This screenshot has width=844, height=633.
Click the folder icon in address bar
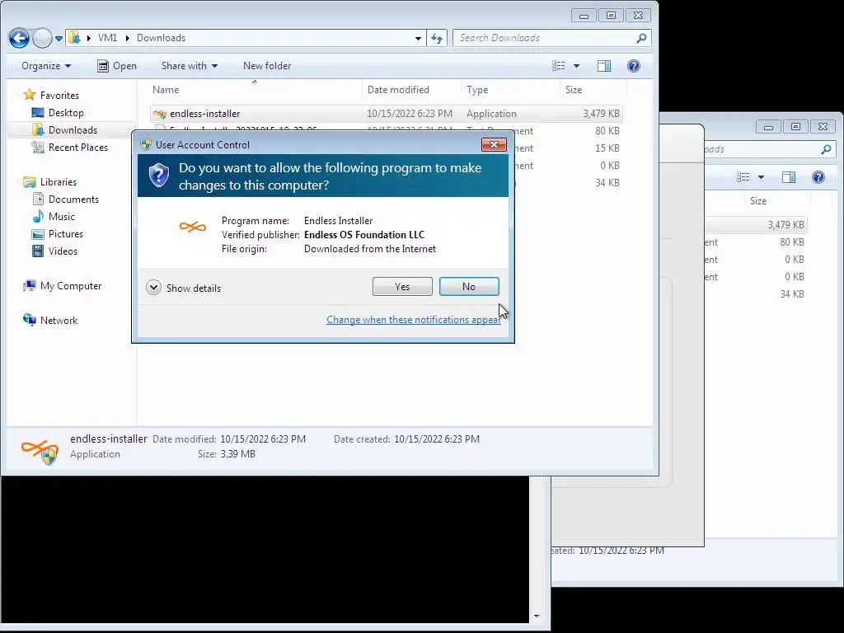74,38
